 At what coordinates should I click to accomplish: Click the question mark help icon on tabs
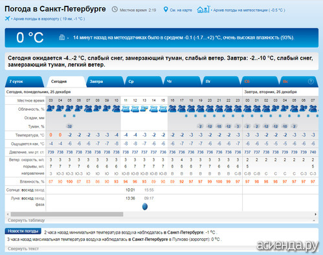pyautogui.click(x=311, y=82)
